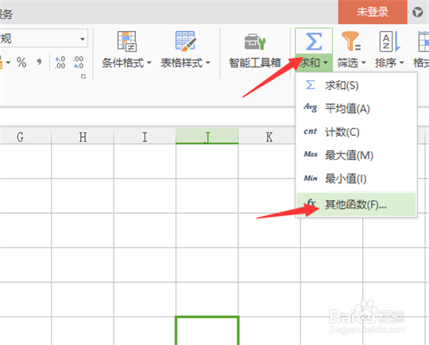The height and width of the screenshot is (345, 429).
Task: Select column J header
Action: (x=207, y=136)
